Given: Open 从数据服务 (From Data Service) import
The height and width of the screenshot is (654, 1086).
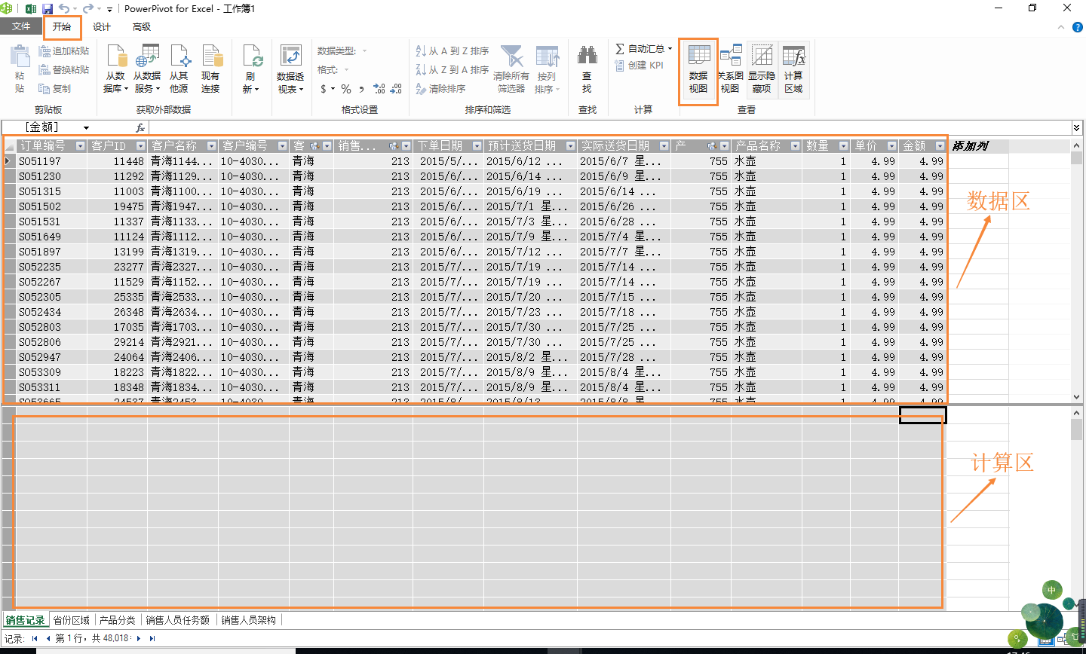Looking at the screenshot, I should tap(147, 69).
